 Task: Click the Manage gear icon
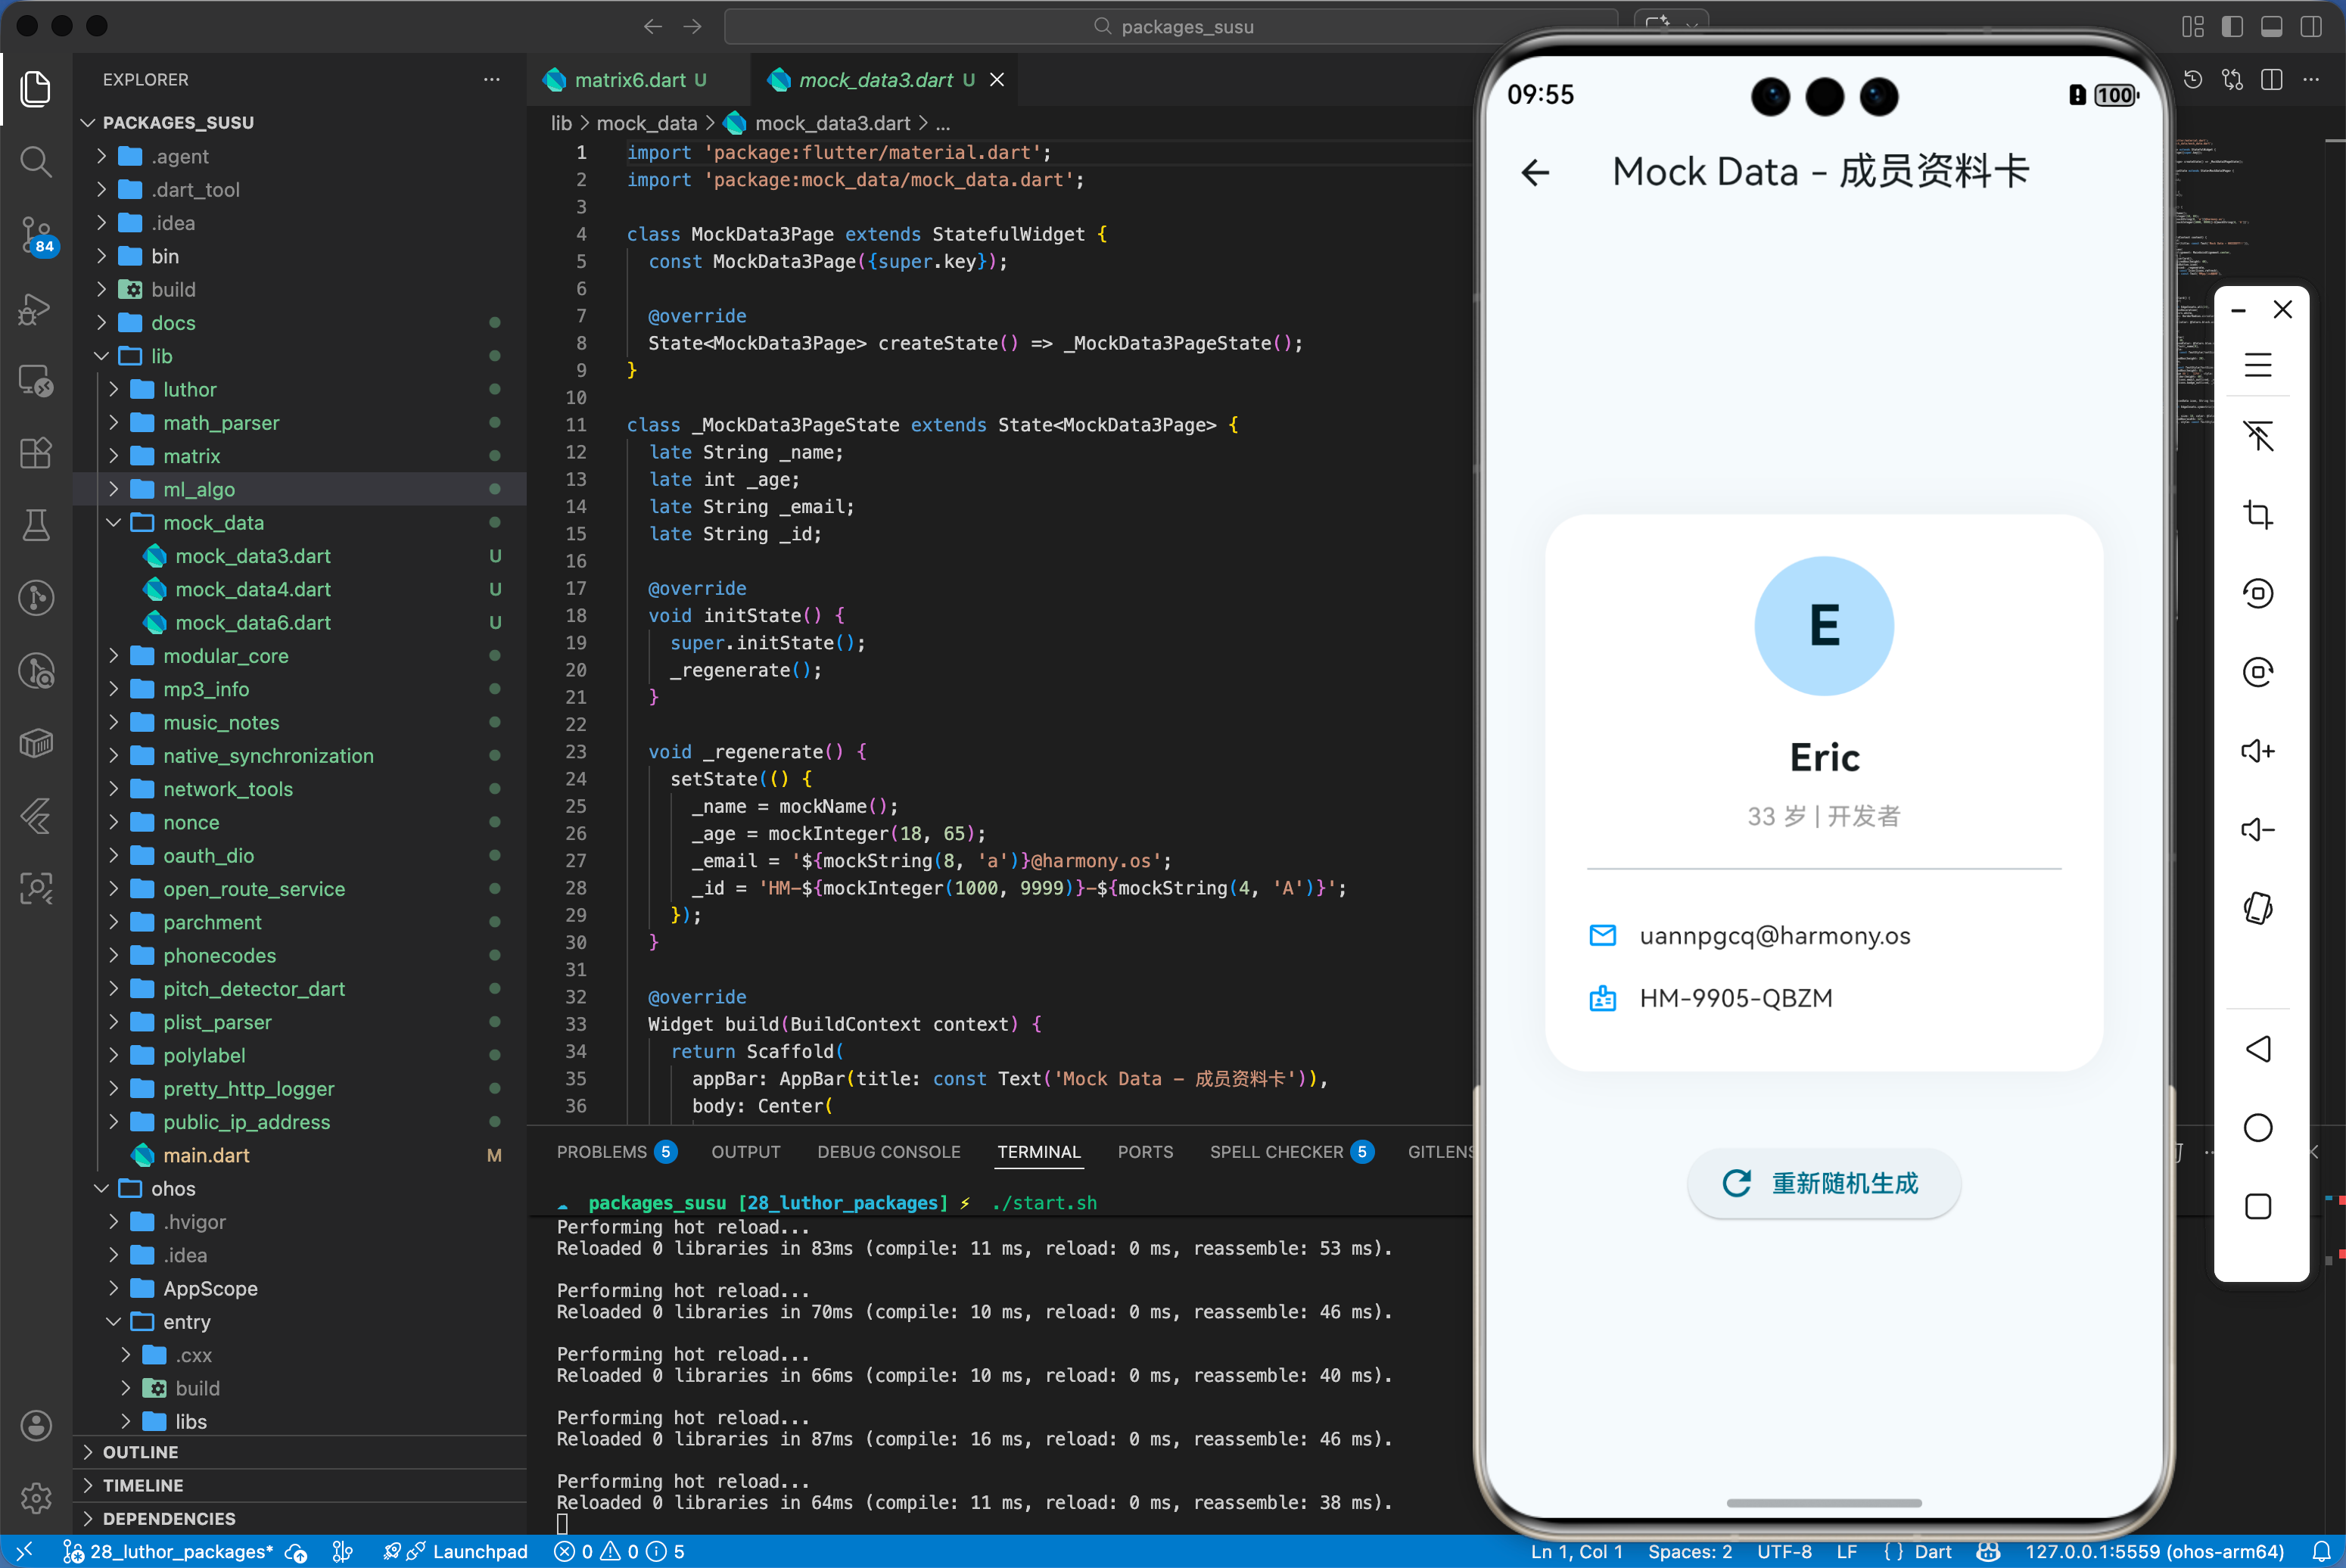[x=36, y=1497]
